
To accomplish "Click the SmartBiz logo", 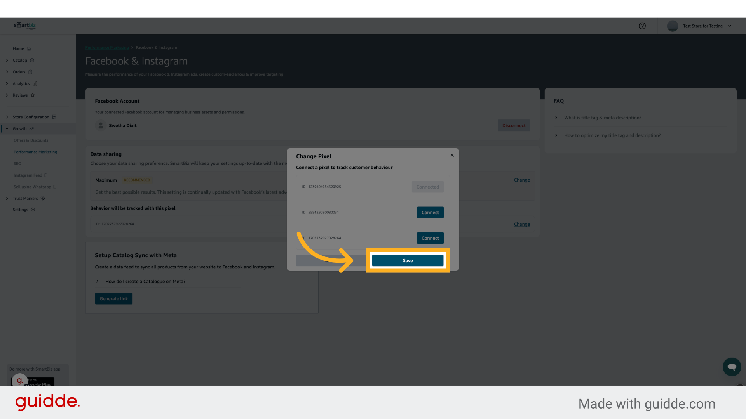I will tap(25, 26).
